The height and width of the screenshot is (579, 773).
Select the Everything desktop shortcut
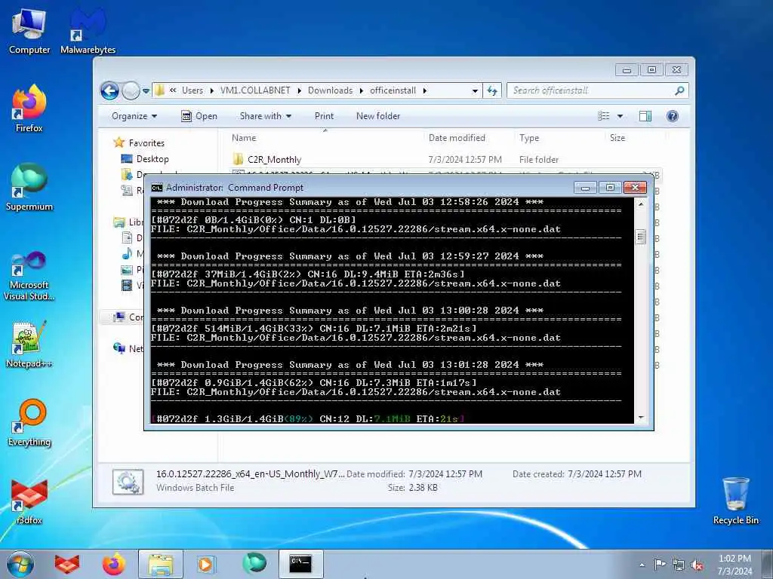pyautogui.click(x=29, y=424)
